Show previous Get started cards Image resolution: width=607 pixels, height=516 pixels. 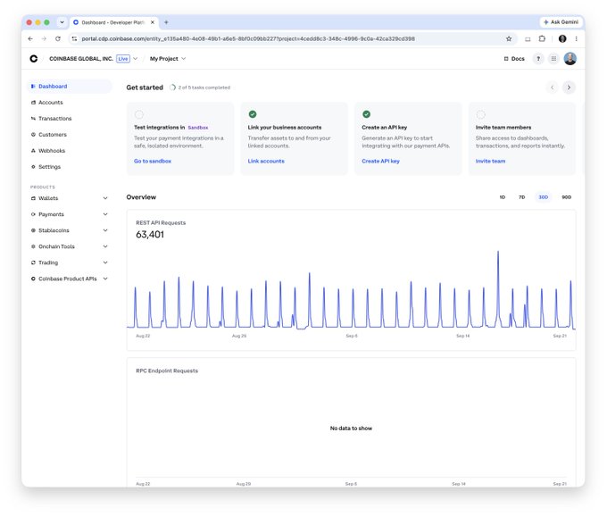tap(552, 87)
